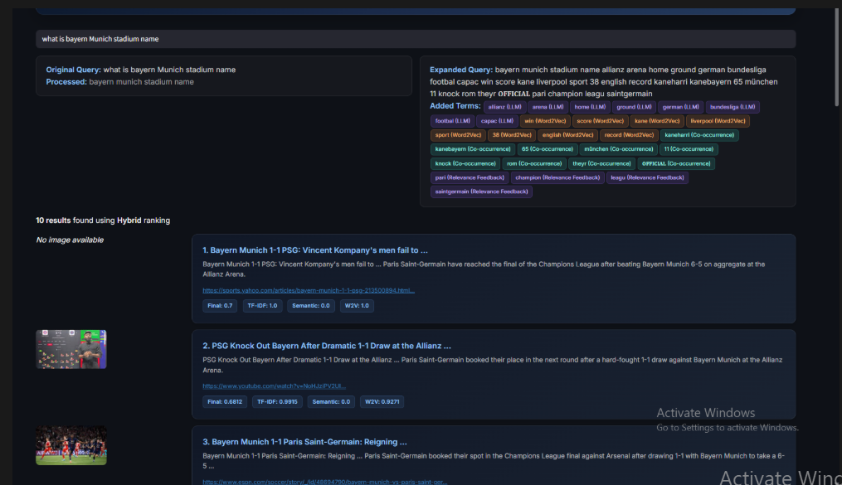
Task: Click the '38 (Word2Vec)' chip
Action: coord(512,134)
